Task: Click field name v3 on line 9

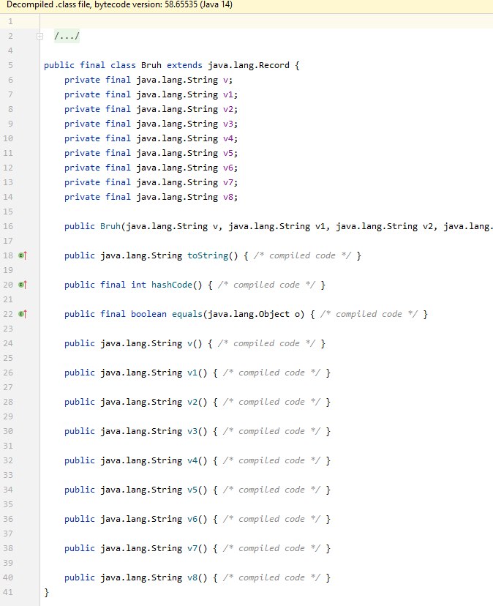Action: click(228, 124)
